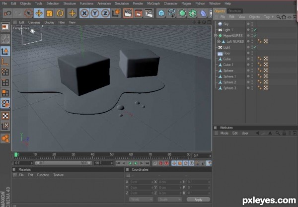
Task: Select the Use Texture tool checker icon
Action: point(5,116)
